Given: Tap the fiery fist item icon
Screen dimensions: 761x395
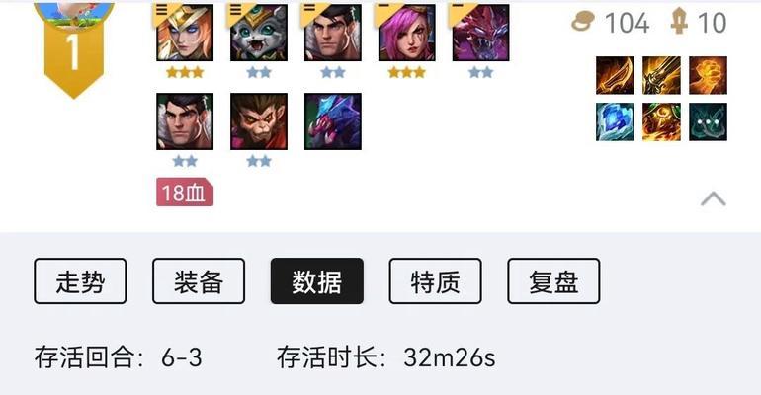Looking at the screenshot, I should (708, 75).
